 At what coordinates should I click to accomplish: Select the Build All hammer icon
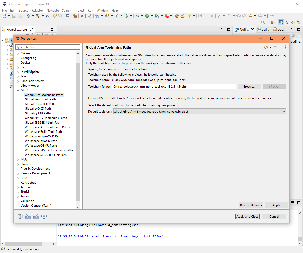click(x=38, y=16)
